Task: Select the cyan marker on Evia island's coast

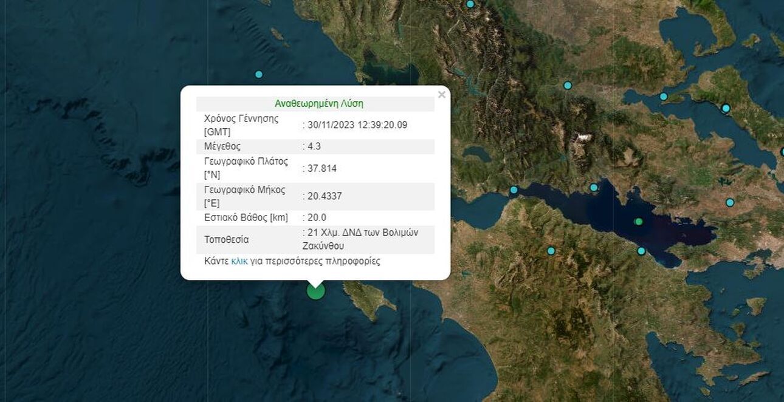Action: pos(726,109)
